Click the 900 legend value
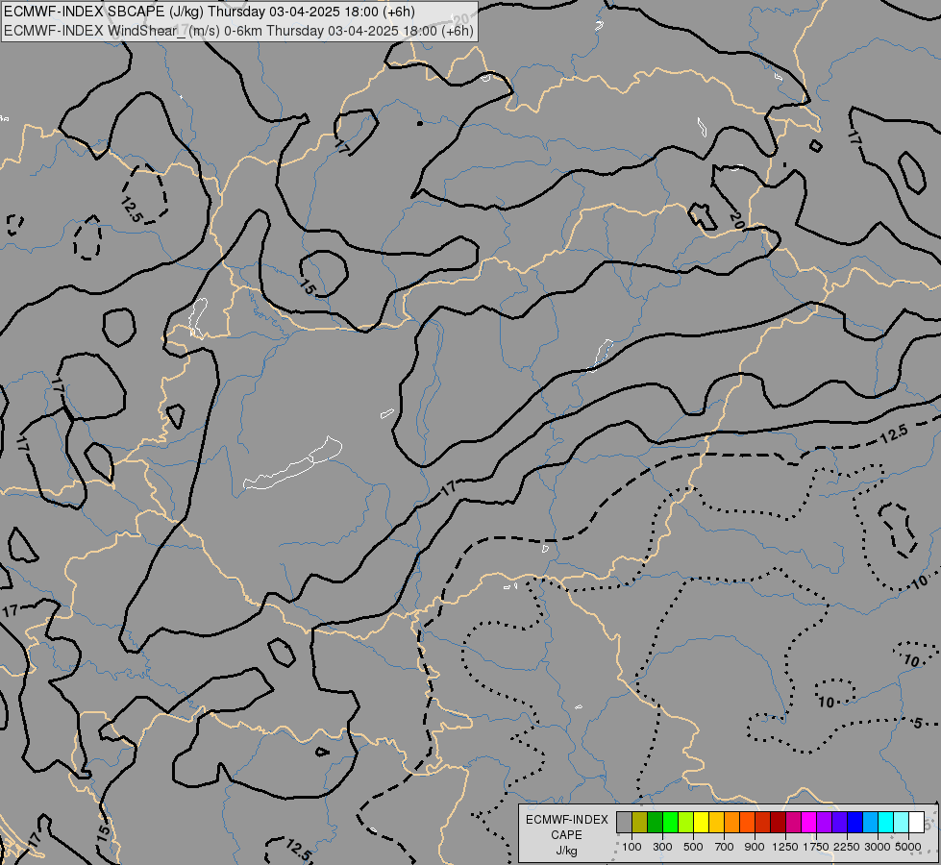This screenshot has width=941, height=865. coord(755,847)
